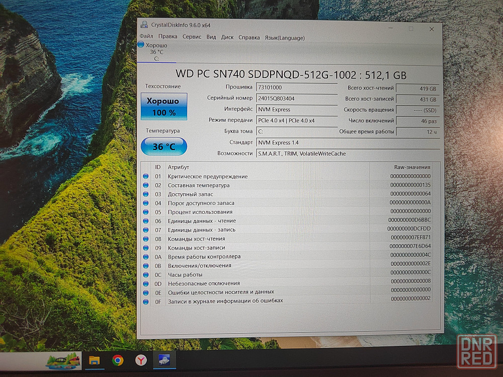This screenshot has height=377, width=503.
Task: Click raw value 00000000D6BBC
Action: click(409, 220)
